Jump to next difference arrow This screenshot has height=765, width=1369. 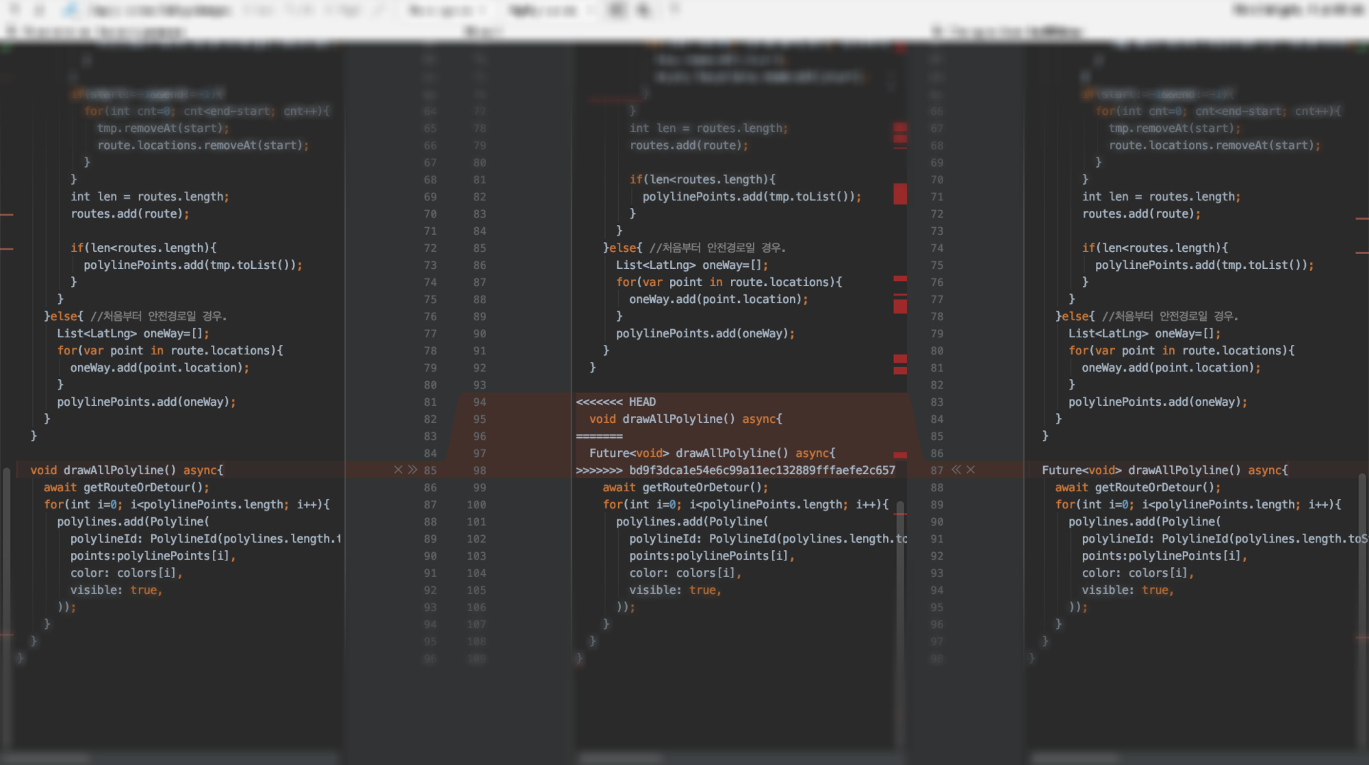coord(40,10)
